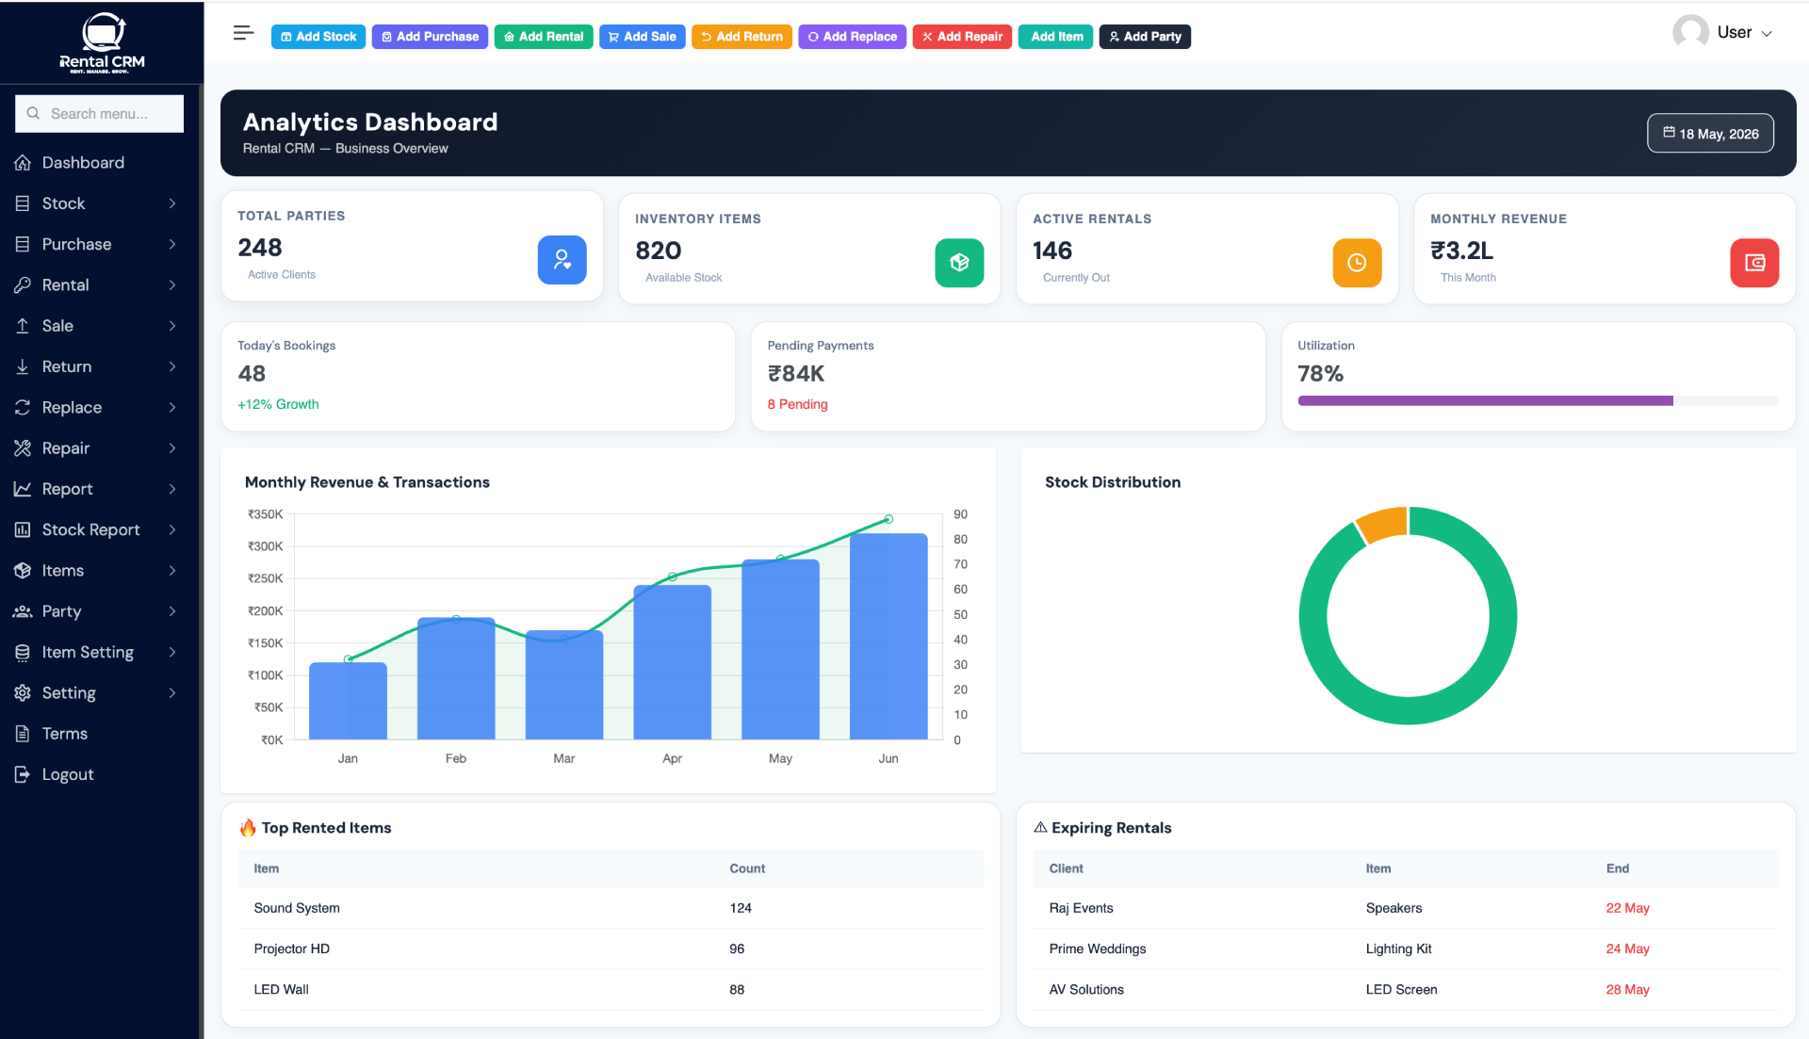Open the Party menu item
1809x1039 pixels.
(99, 611)
